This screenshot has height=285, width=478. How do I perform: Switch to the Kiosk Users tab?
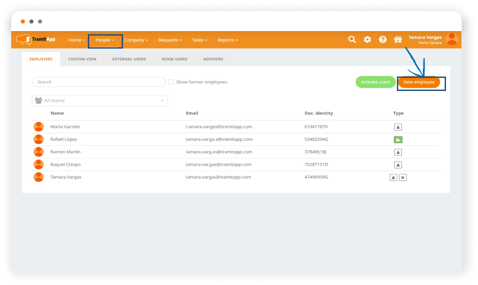(174, 59)
